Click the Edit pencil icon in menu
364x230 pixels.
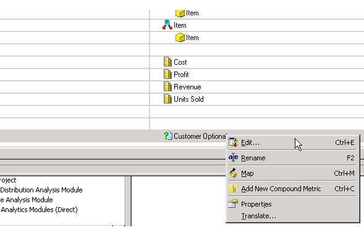[233, 142]
